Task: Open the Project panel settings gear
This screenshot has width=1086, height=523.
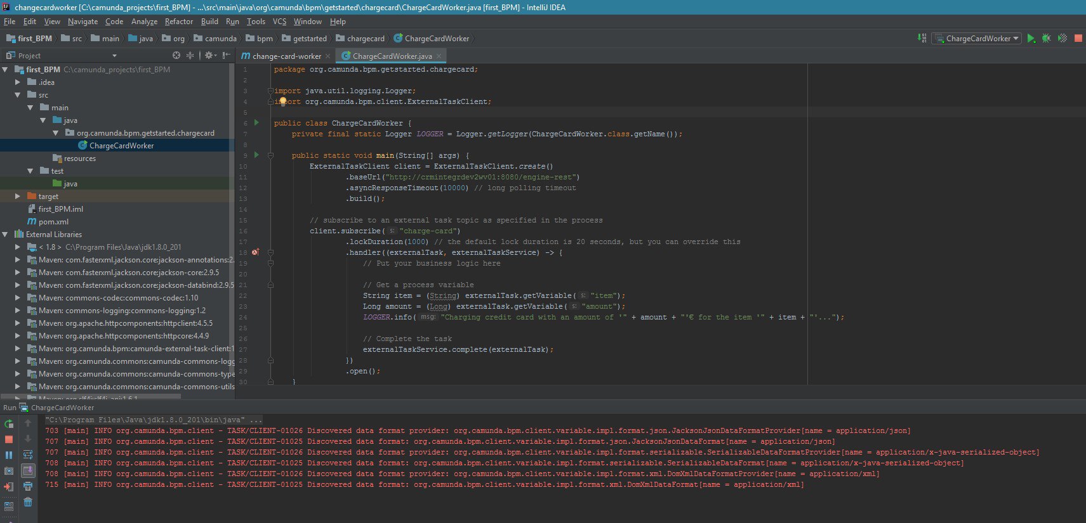Action: 210,56
